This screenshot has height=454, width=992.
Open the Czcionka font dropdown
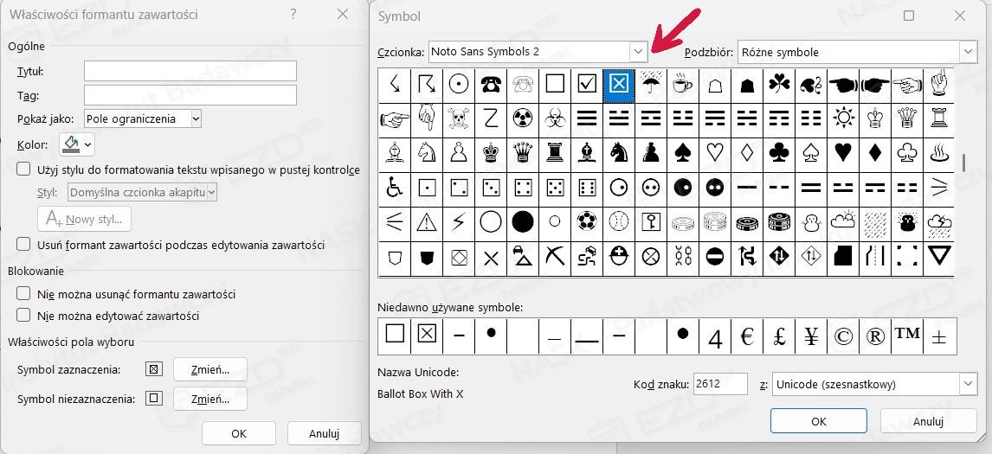pyautogui.click(x=638, y=52)
